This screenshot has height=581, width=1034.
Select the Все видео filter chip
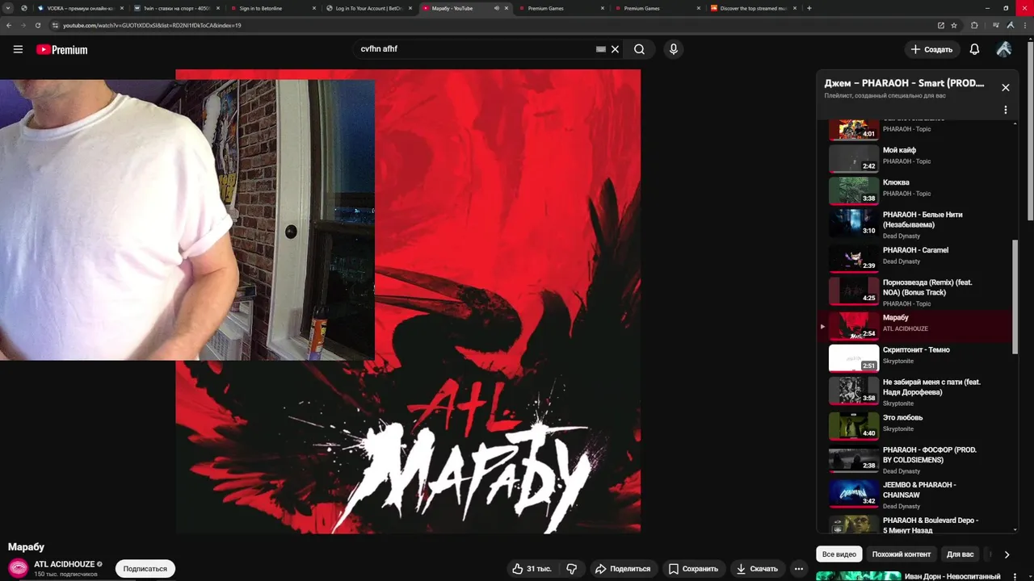(x=839, y=554)
